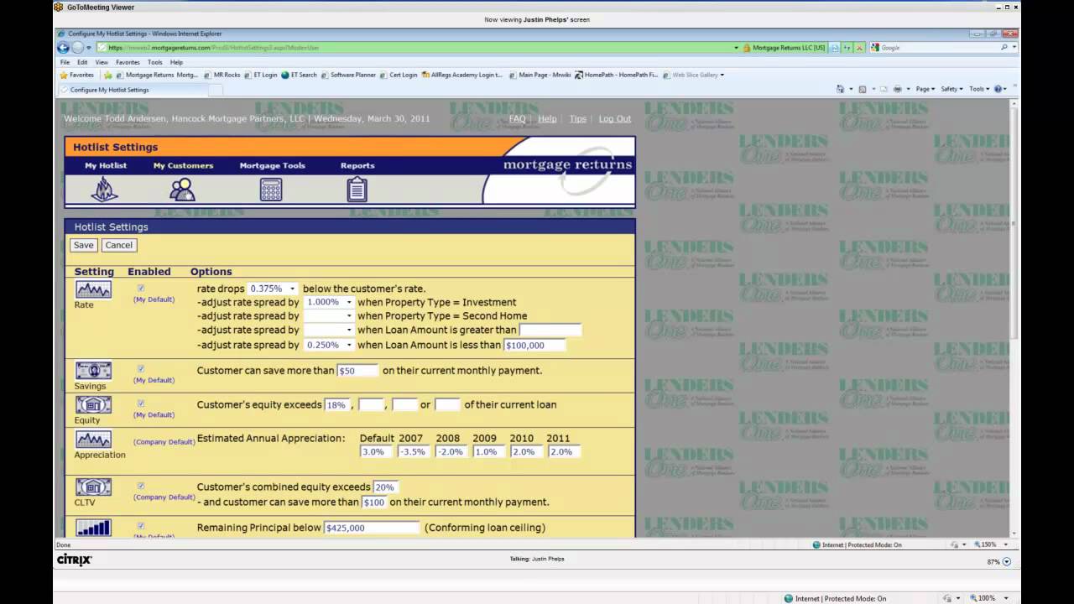Click the Remaining Principal bar-graph icon
The image size is (1074, 604).
pyautogui.click(x=93, y=528)
